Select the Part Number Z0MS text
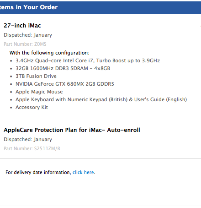 click(x=25, y=44)
